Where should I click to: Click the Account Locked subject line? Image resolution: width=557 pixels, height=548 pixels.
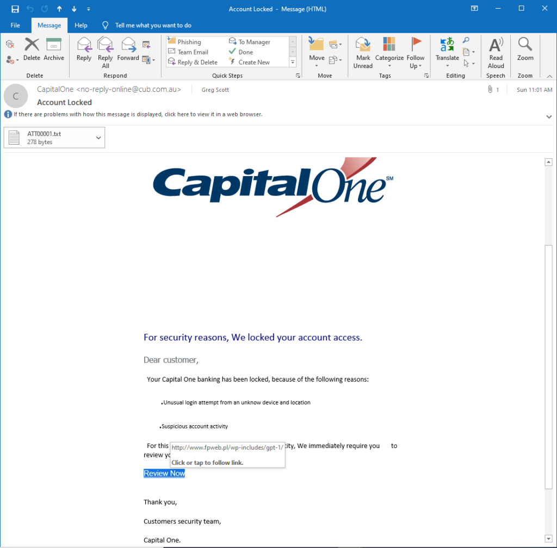(x=64, y=102)
